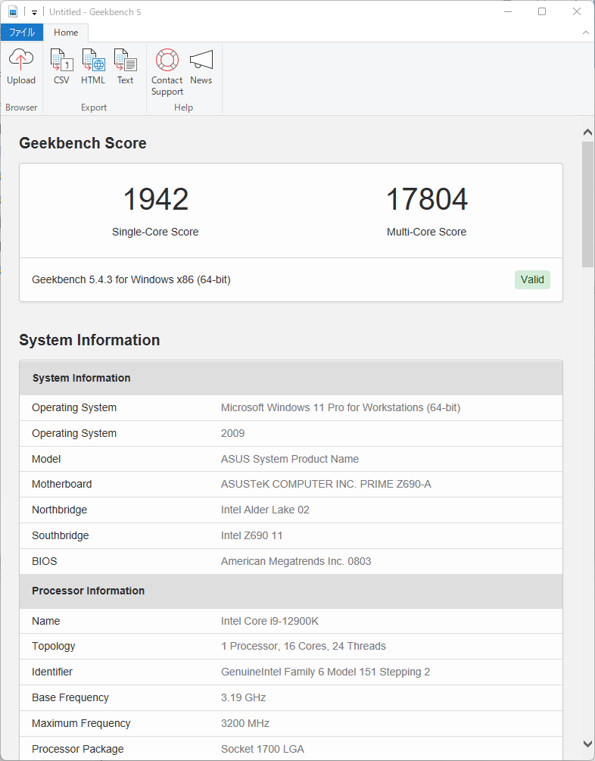Image resolution: width=595 pixels, height=761 pixels.
Task: Click the Multi-Core Score label
Action: 427,232
